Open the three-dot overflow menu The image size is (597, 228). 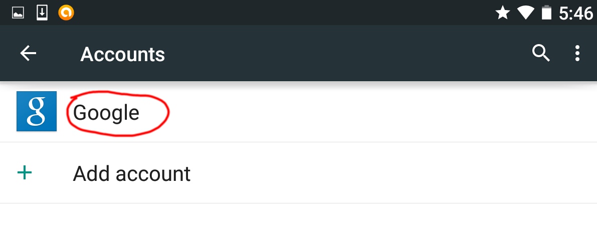tap(577, 53)
